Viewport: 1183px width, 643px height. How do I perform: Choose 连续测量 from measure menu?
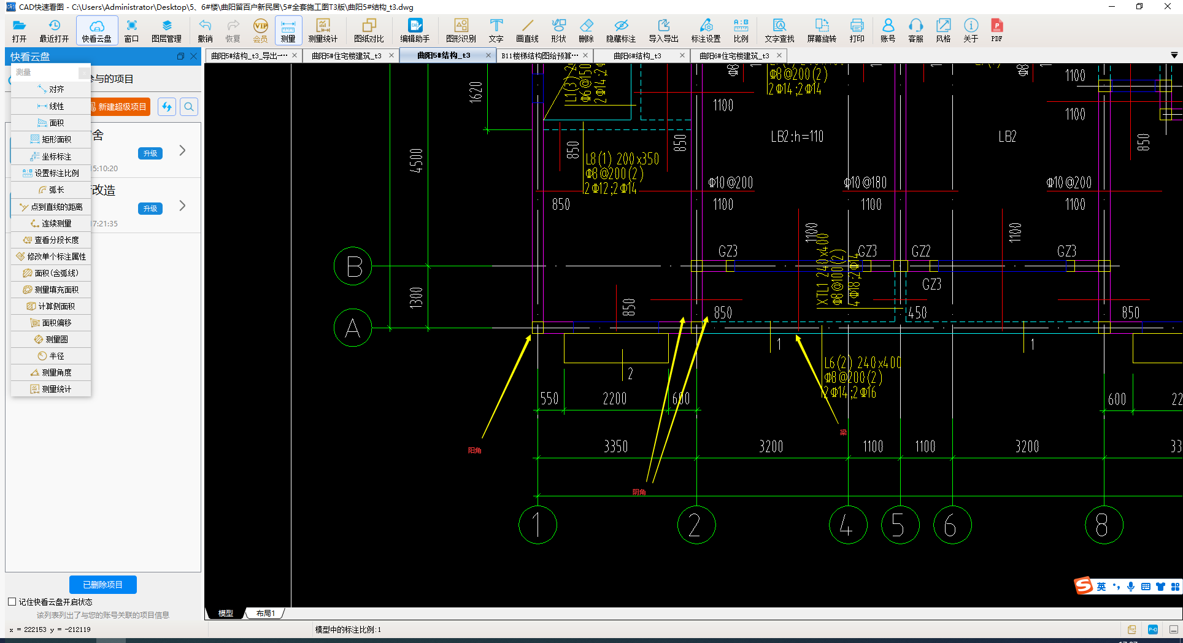tap(51, 223)
